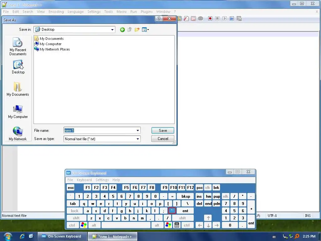
Task: Click the space bar key
Action: tap(126, 225)
